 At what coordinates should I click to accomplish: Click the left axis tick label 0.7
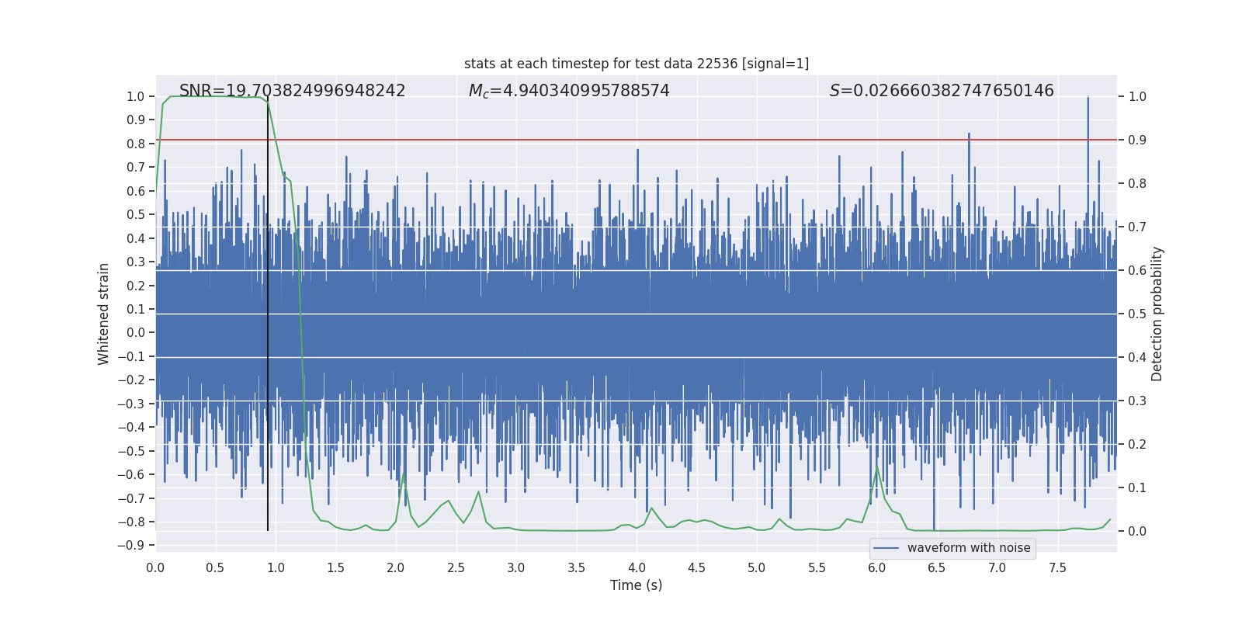[x=136, y=167]
